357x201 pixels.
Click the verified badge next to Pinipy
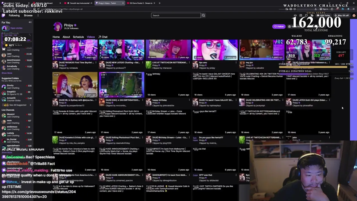pos(75,25)
